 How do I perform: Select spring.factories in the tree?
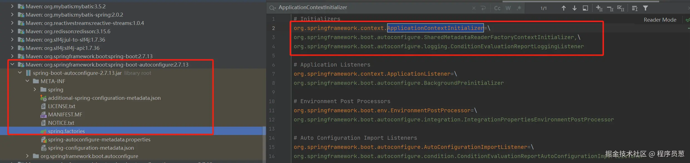[x=66, y=131]
